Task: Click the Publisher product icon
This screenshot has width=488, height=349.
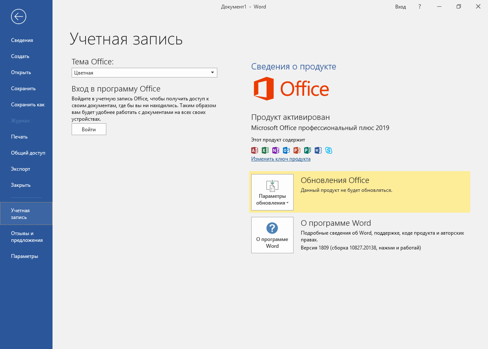Action: click(308, 150)
